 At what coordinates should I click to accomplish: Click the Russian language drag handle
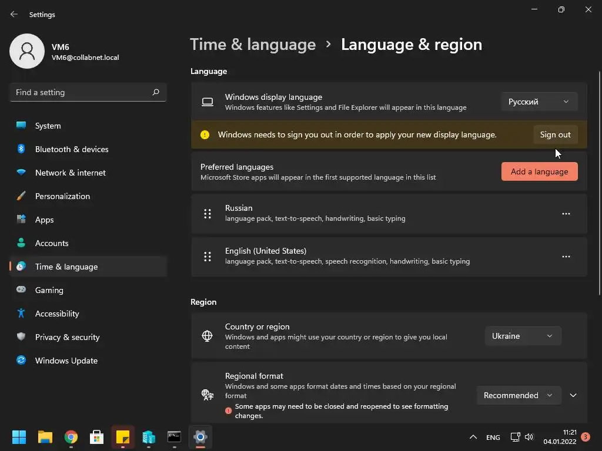208,214
